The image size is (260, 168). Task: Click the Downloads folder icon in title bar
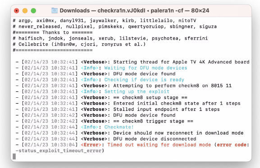pyautogui.click(x=55, y=10)
